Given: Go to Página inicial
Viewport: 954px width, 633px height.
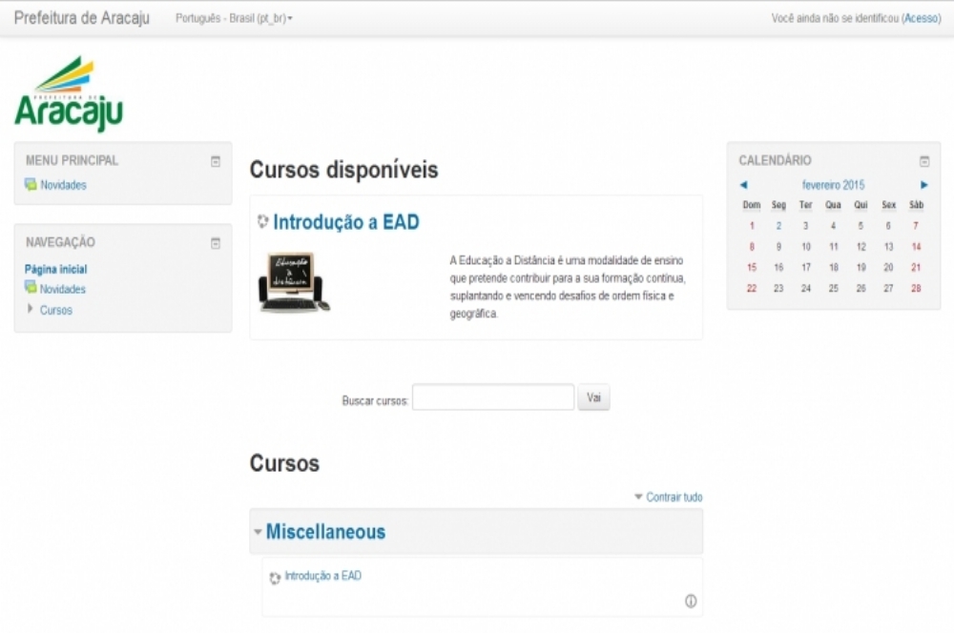Looking at the screenshot, I should click(x=55, y=270).
